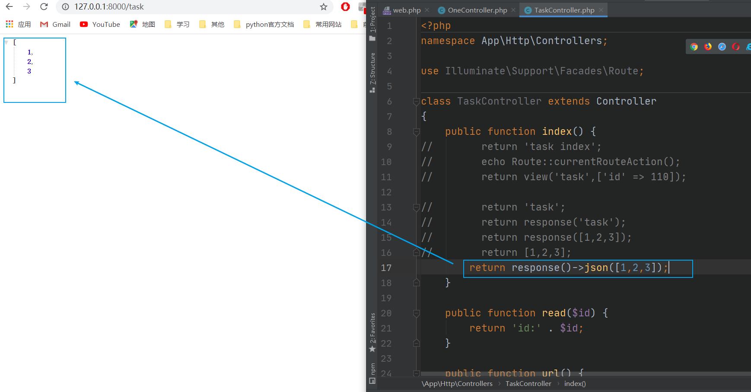Click the fold end marker on line 18

point(417,283)
